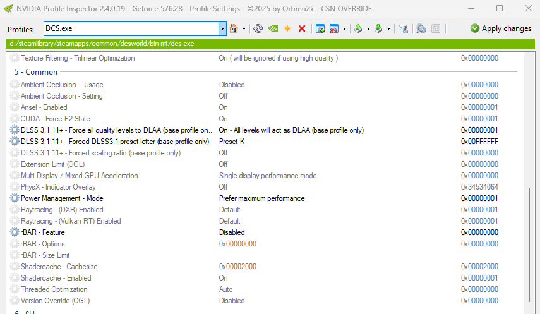Click the green NVIDIA restore defaults icon

pyautogui.click(x=273, y=28)
